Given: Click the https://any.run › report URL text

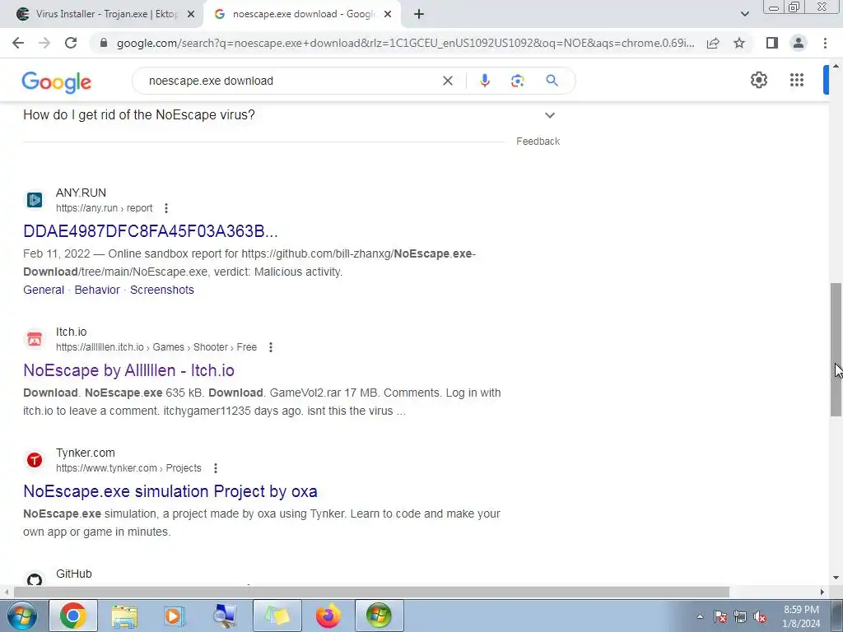Looking at the screenshot, I should (x=105, y=208).
